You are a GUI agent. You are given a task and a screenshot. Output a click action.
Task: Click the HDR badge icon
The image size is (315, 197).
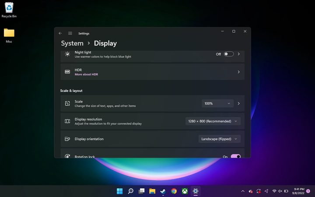[67, 72]
